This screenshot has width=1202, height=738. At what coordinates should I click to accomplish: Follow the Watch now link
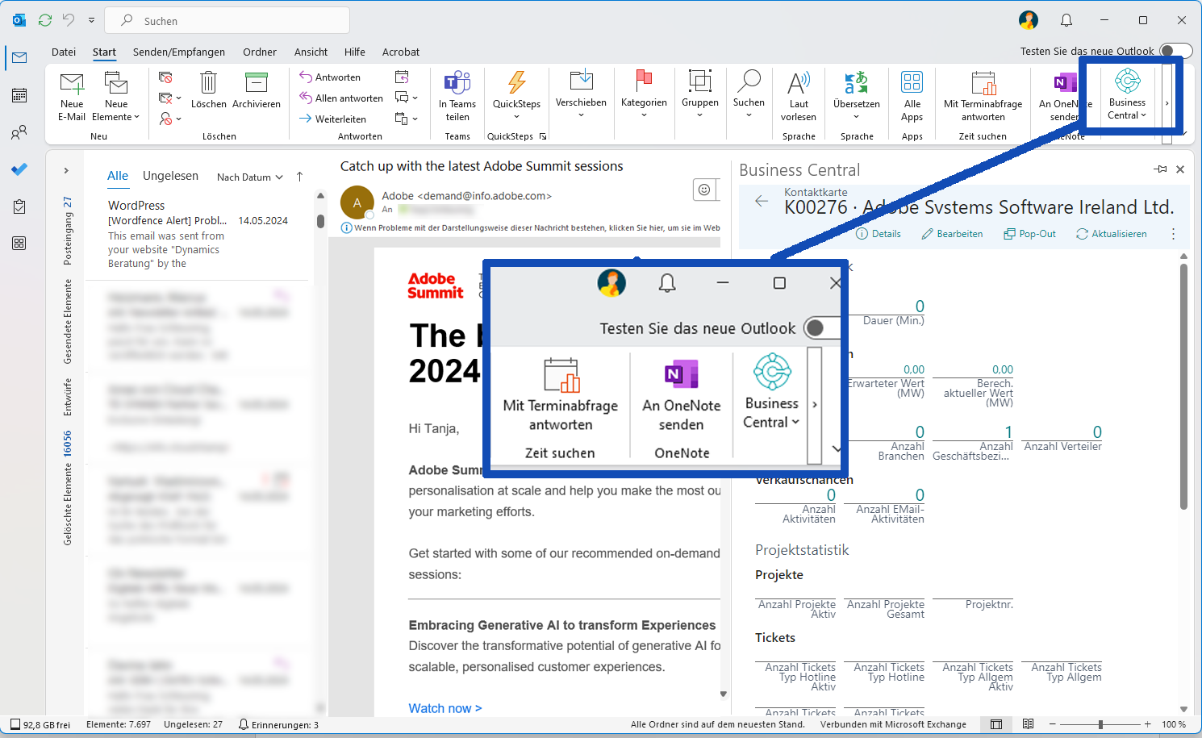click(445, 708)
